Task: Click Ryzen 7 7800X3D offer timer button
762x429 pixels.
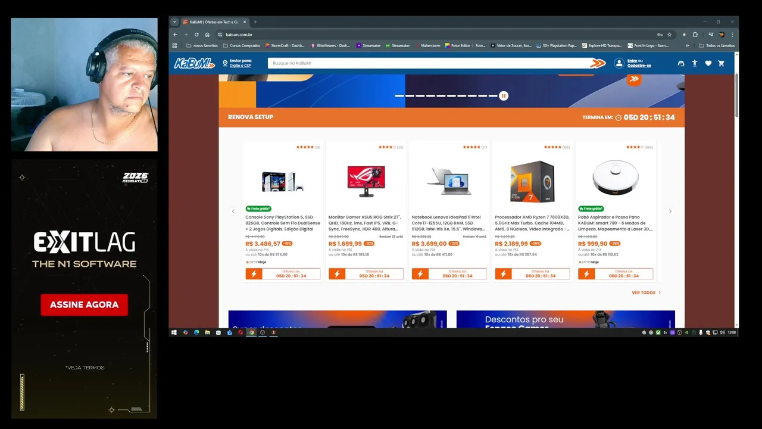Action: click(532, 274)
